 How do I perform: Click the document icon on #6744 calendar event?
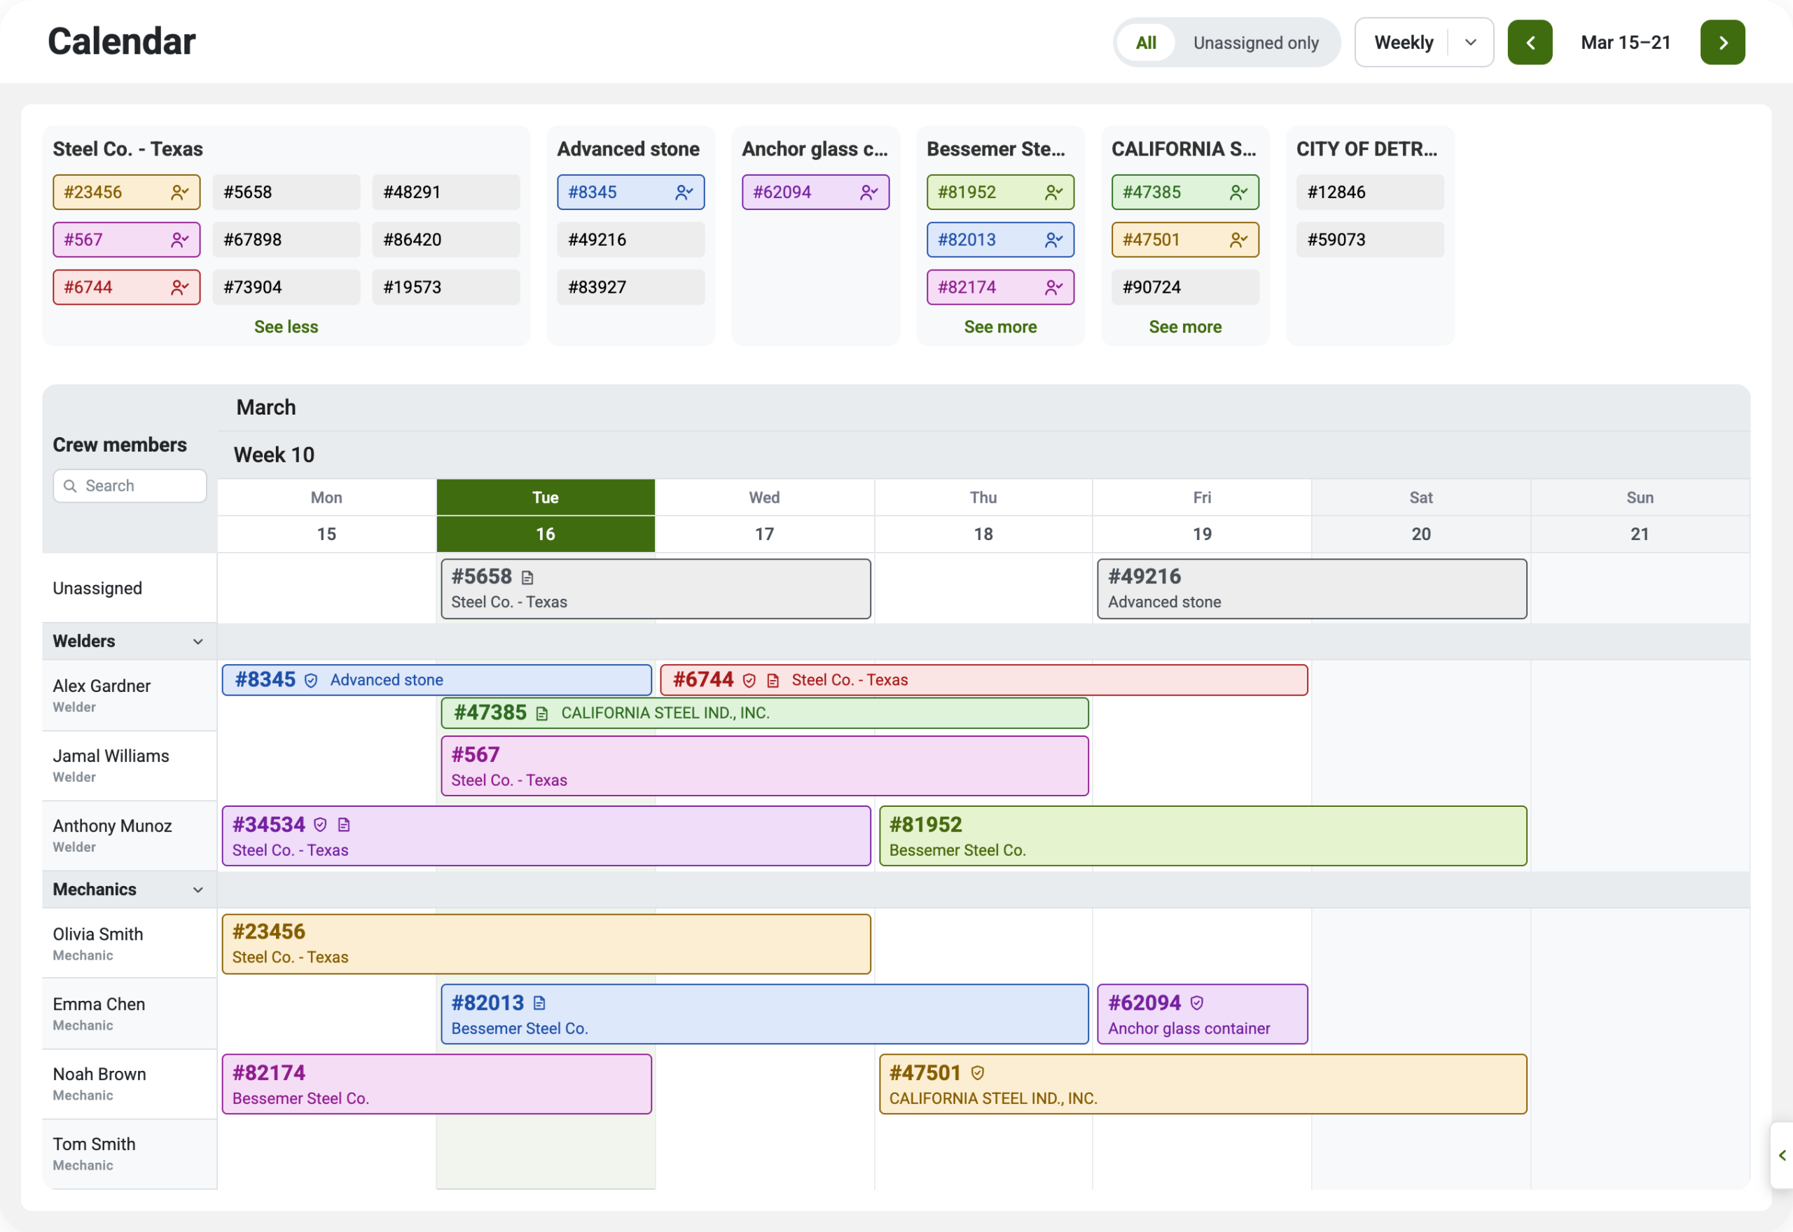tap(773, 681)
